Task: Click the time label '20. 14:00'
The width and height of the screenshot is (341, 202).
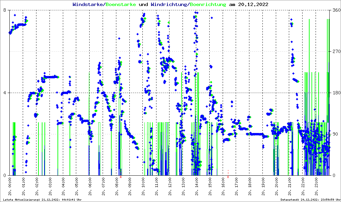Action: point(196,187)
